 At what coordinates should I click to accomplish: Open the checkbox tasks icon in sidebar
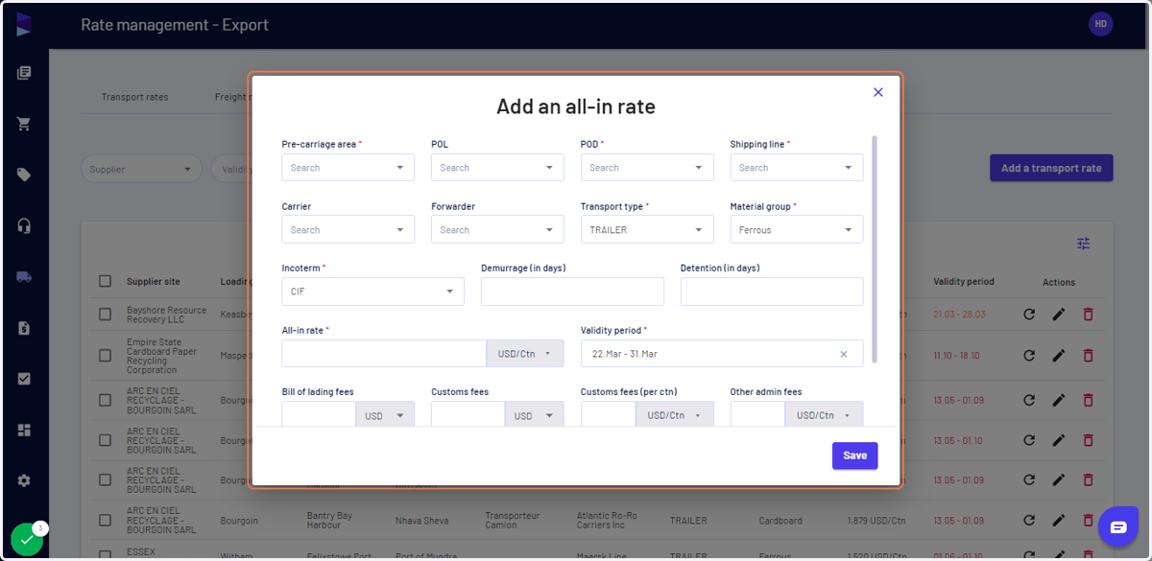(24, 379)
